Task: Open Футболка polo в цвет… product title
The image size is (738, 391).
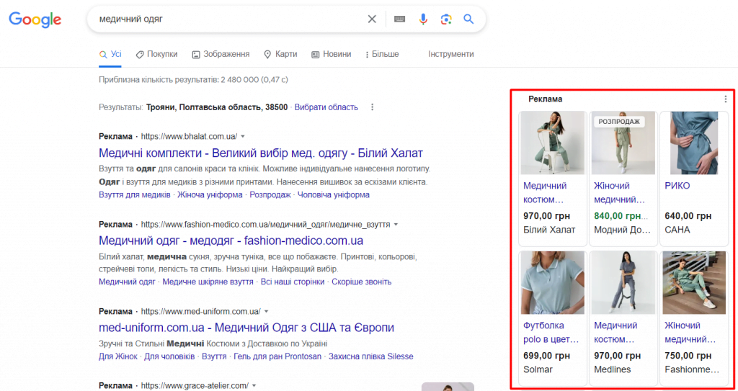Action: 551,332
